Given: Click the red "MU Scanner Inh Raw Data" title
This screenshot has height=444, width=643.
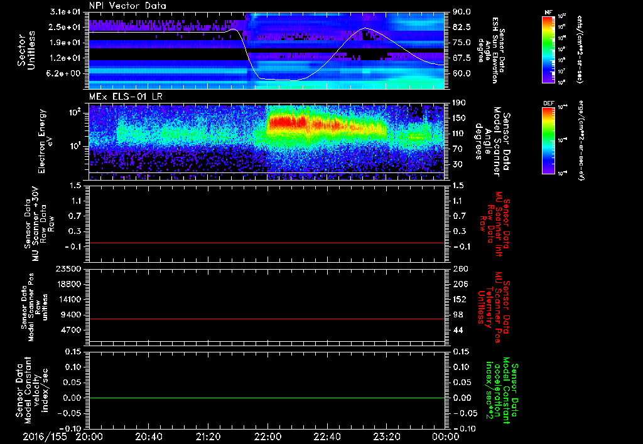Looking at the screenshot, I should click(x=496, y=224).
